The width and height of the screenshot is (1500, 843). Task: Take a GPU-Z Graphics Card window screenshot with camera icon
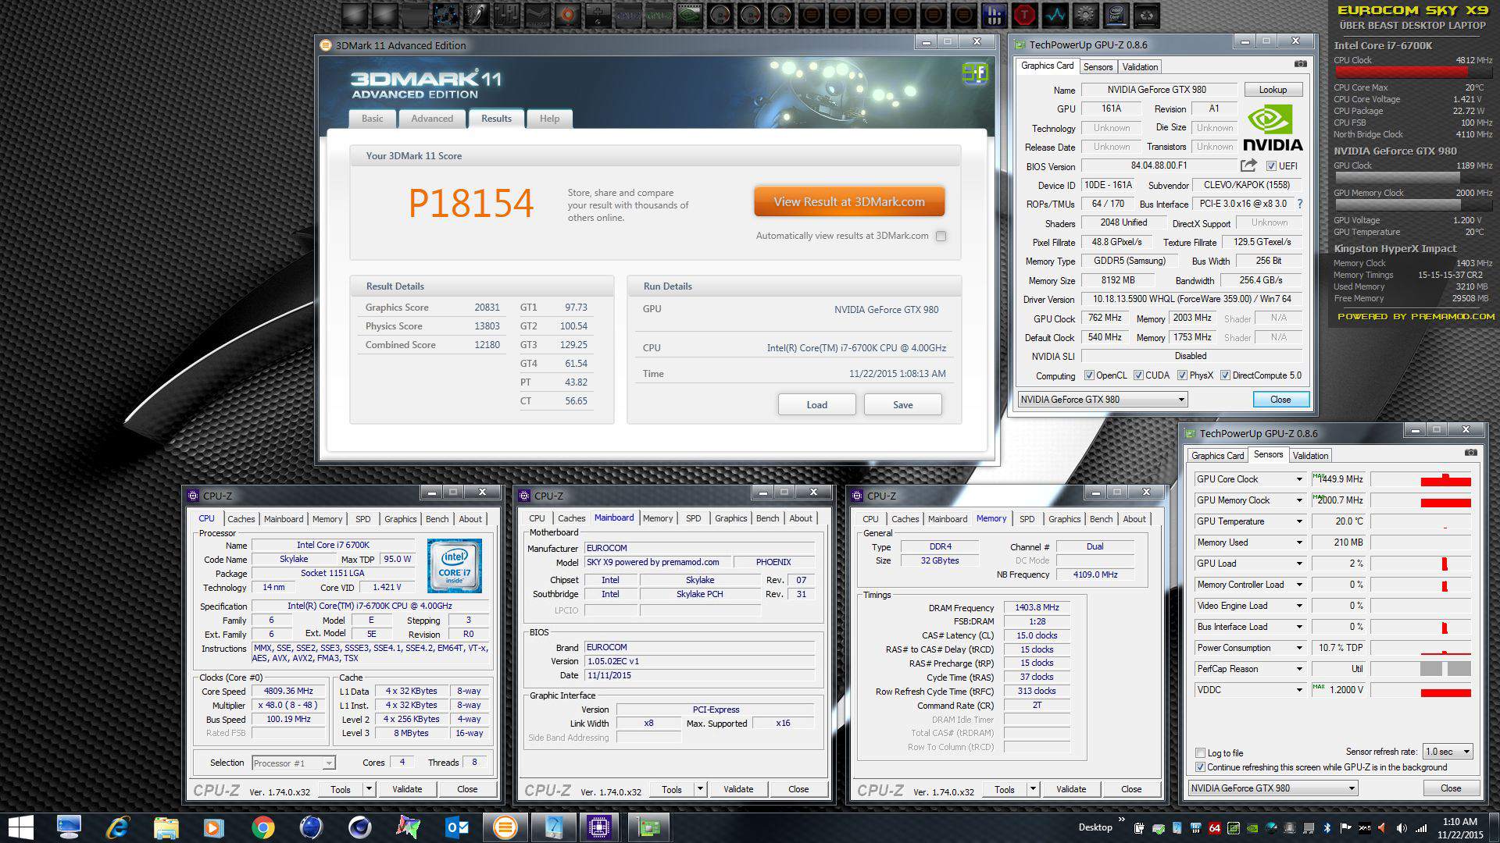tap(1300, 64)
